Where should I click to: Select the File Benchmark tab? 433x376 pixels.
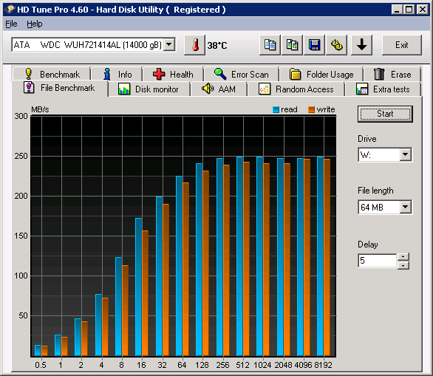tap(60, 88)
